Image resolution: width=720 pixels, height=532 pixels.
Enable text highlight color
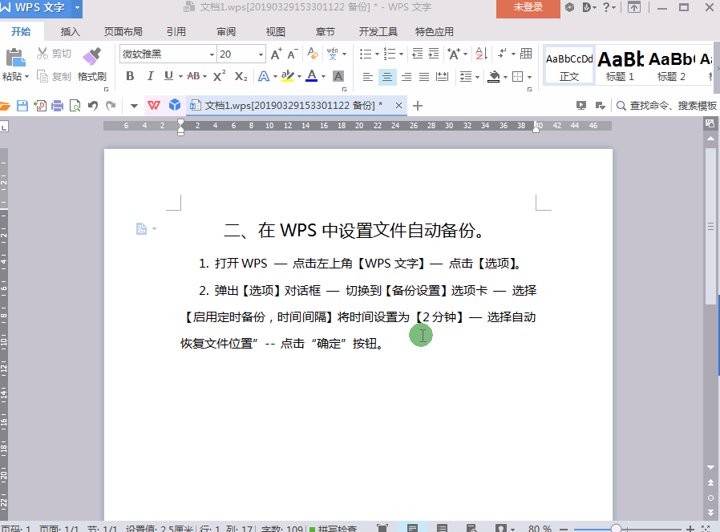[x=286, y=75]
